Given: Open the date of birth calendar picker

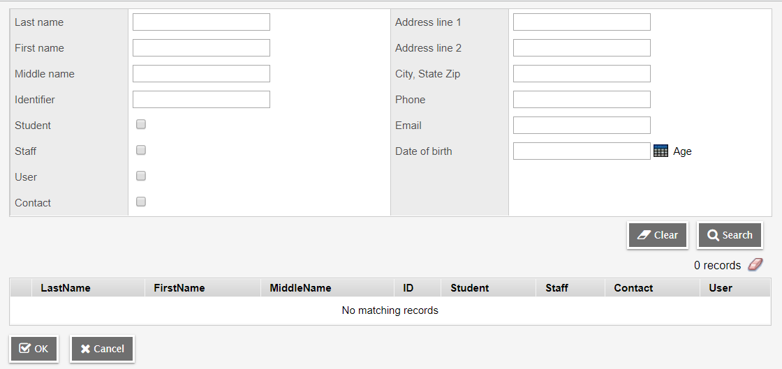Looking at the screenshot, I should [661, 151].
